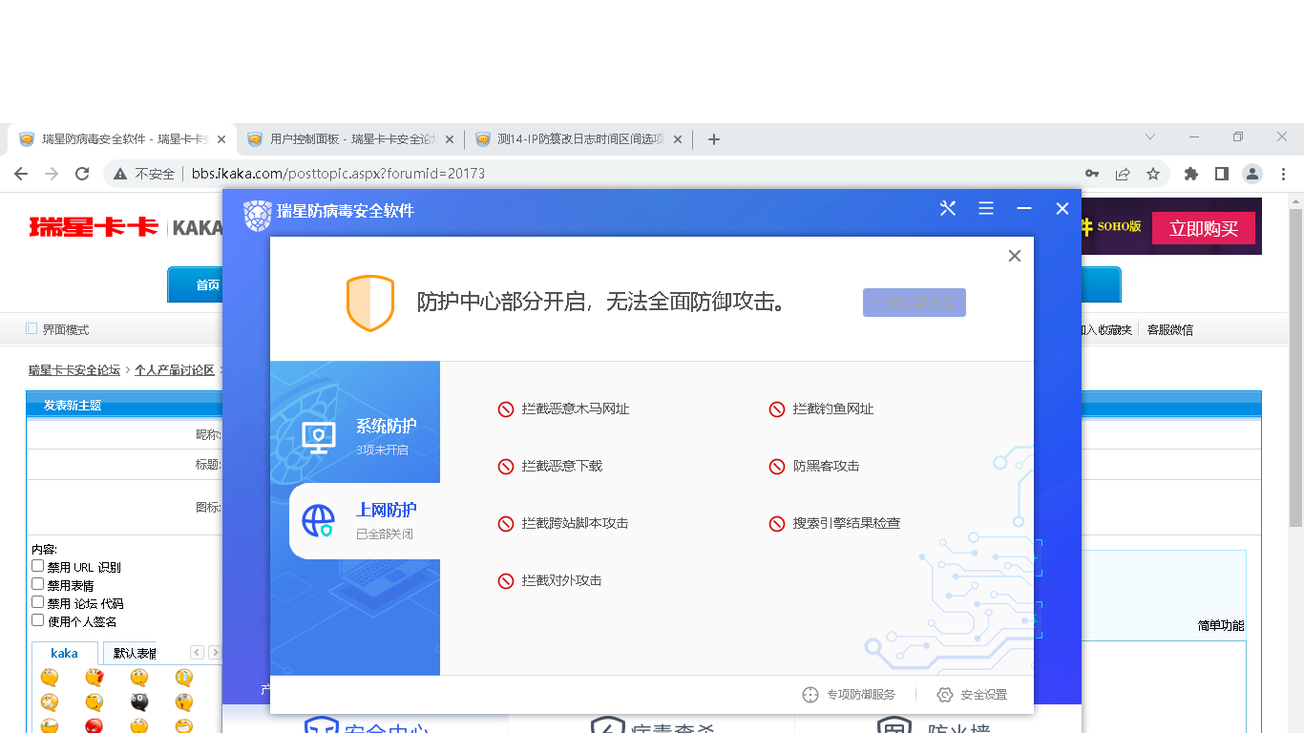
Task: Toggle the Chrome side panel
Action: [1222, 174]
